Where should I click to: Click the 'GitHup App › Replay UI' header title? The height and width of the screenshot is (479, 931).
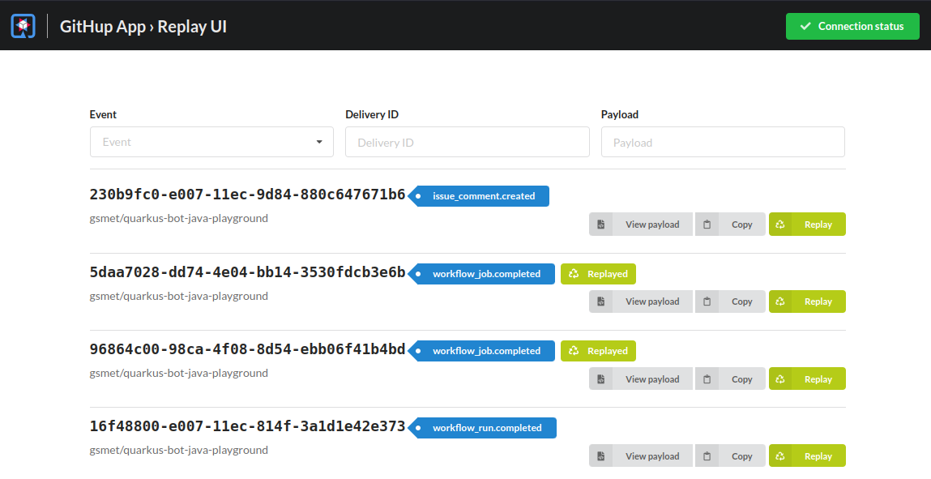click(143, 26)
